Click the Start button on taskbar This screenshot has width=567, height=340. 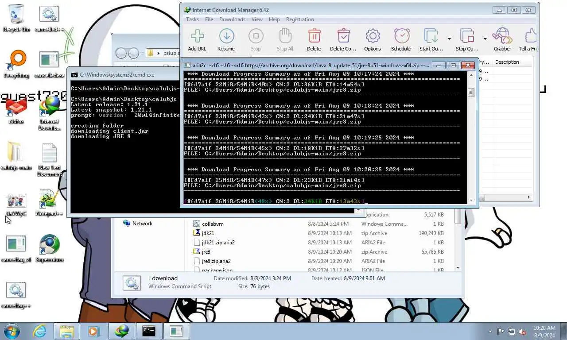tap(12, 331)
